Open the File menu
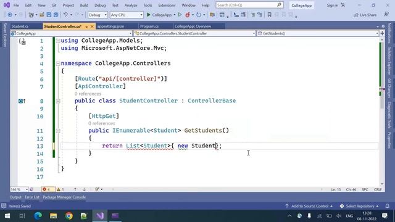395x222 pixels. click(16, 5)
